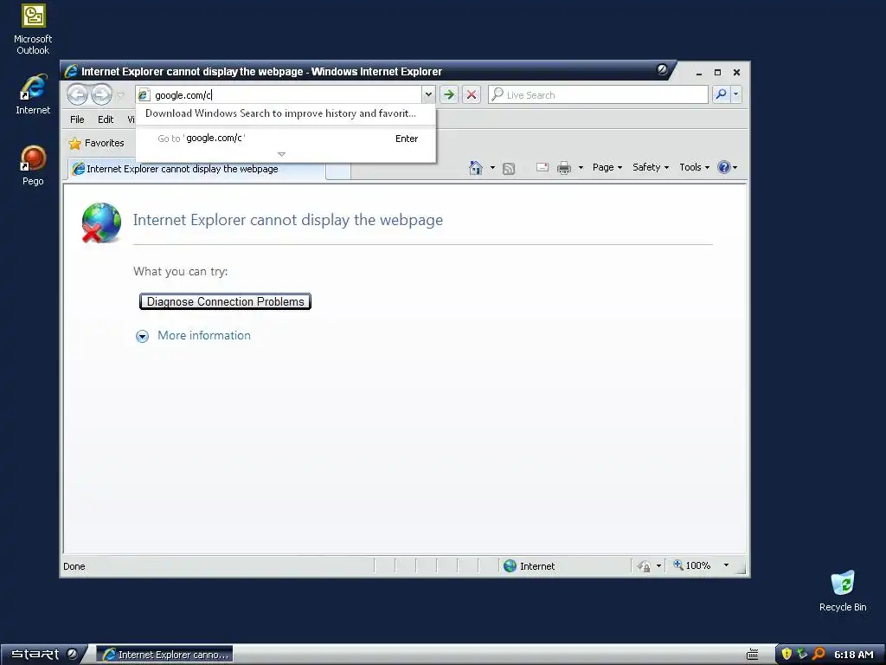Select 'Download Windows Search' suggestion entry
Screen dimensions: 886x665
[280, 113]
